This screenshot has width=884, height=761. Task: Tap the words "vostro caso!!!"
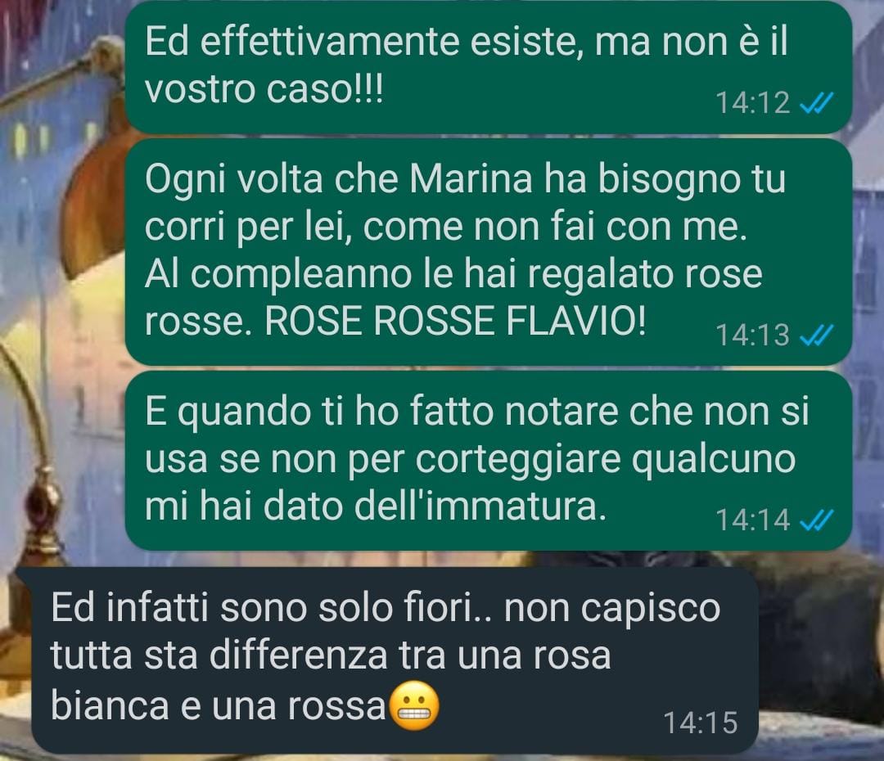264,89
